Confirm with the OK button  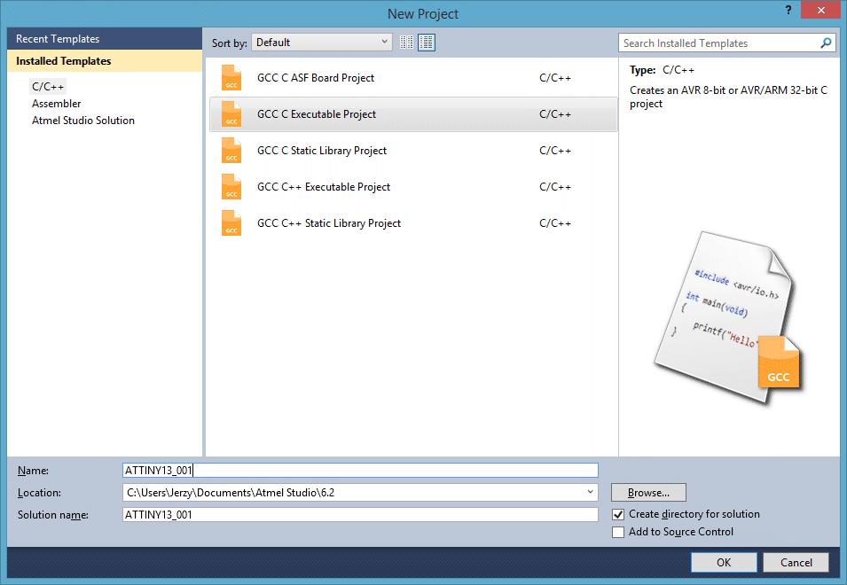[724, 562]
